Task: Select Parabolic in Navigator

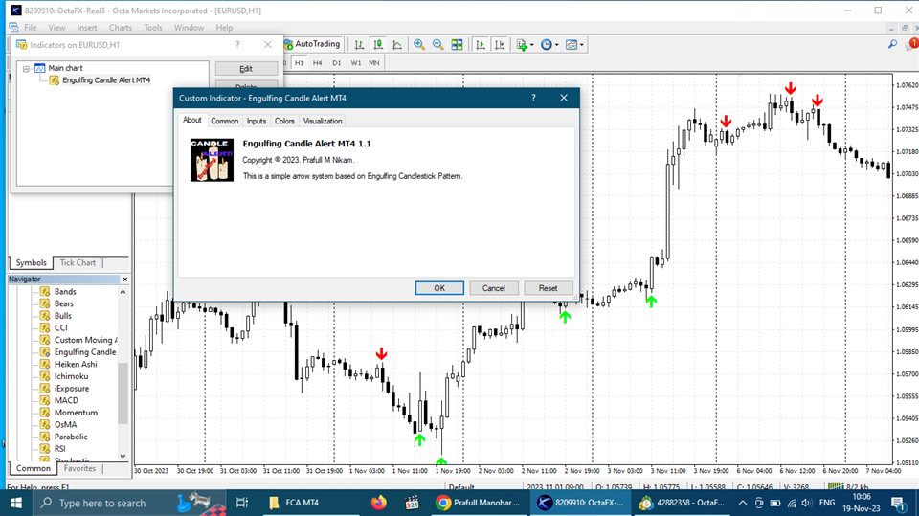Action: [x=71, y=437]
